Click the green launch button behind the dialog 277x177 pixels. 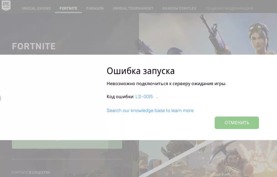(x=67, y=144)
